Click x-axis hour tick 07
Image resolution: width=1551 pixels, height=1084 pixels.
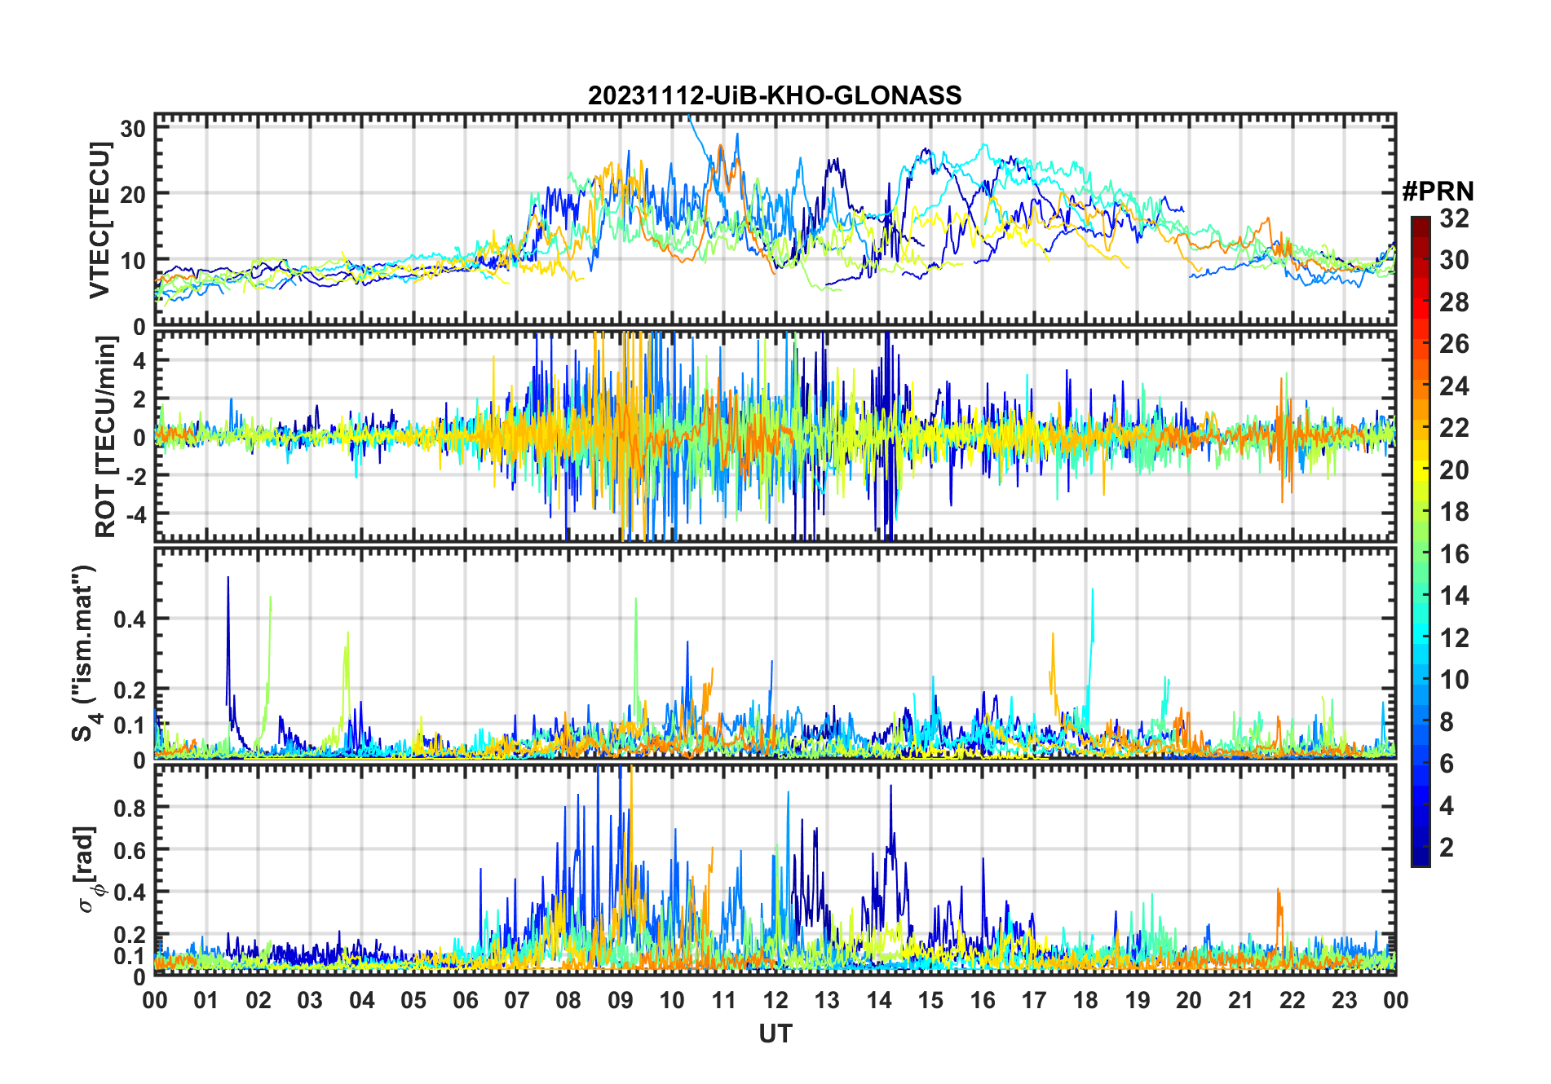click(x=517, y=1000)
